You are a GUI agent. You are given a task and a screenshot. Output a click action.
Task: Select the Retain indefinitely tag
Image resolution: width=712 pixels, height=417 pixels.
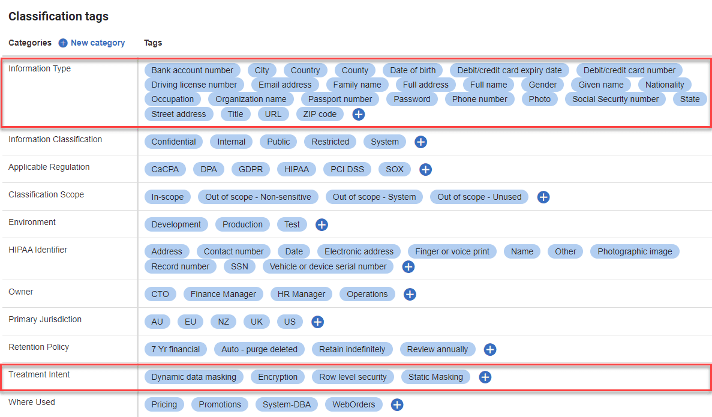[x=352, y=349]
